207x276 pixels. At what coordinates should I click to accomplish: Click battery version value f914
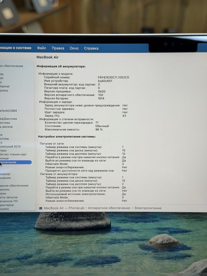(x=101, y=99)
